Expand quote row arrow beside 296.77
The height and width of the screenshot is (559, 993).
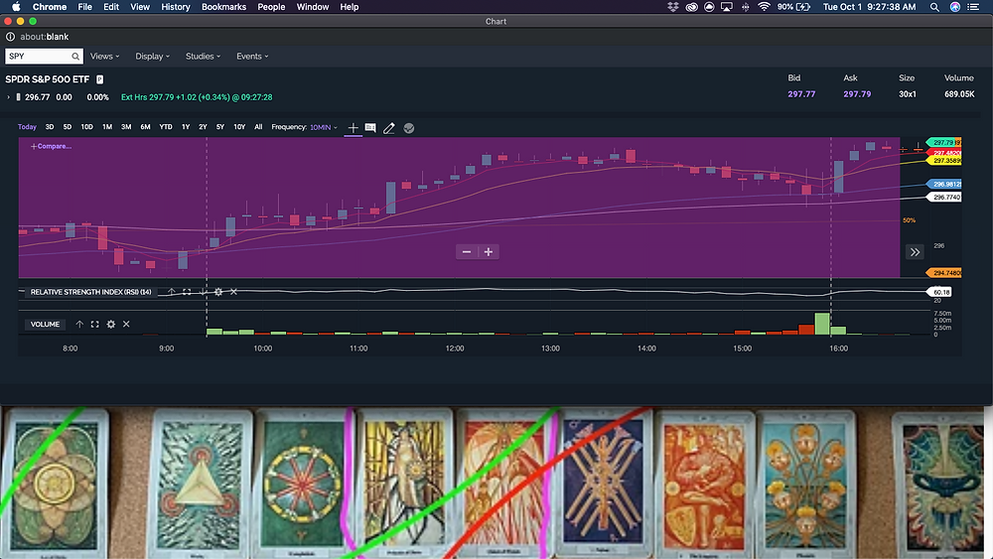(x=8, y=97)
